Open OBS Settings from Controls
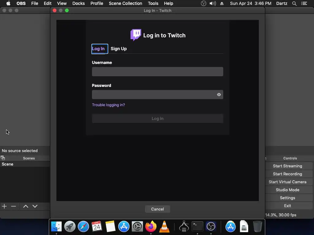Screen dimensions: 314x235 coord(287,198)
